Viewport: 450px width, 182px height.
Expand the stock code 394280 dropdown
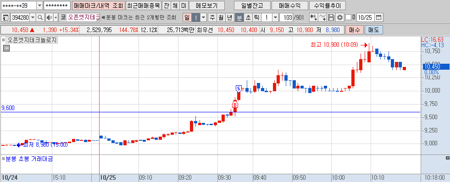(x=33, y=17)
